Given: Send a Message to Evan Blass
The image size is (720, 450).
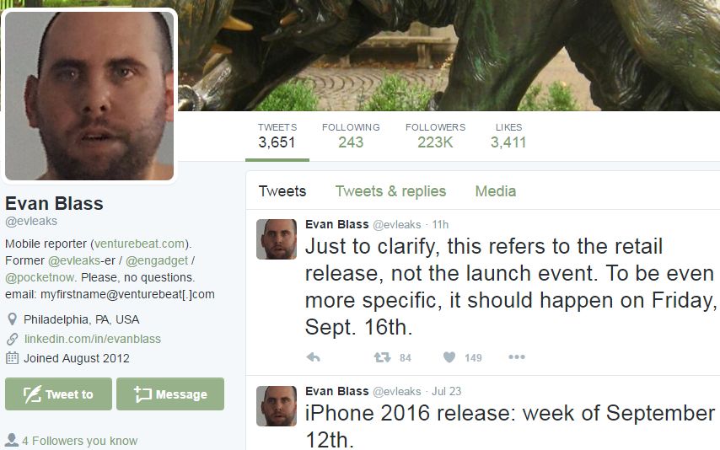Looking at the screenshot, I should click(170, 394).
